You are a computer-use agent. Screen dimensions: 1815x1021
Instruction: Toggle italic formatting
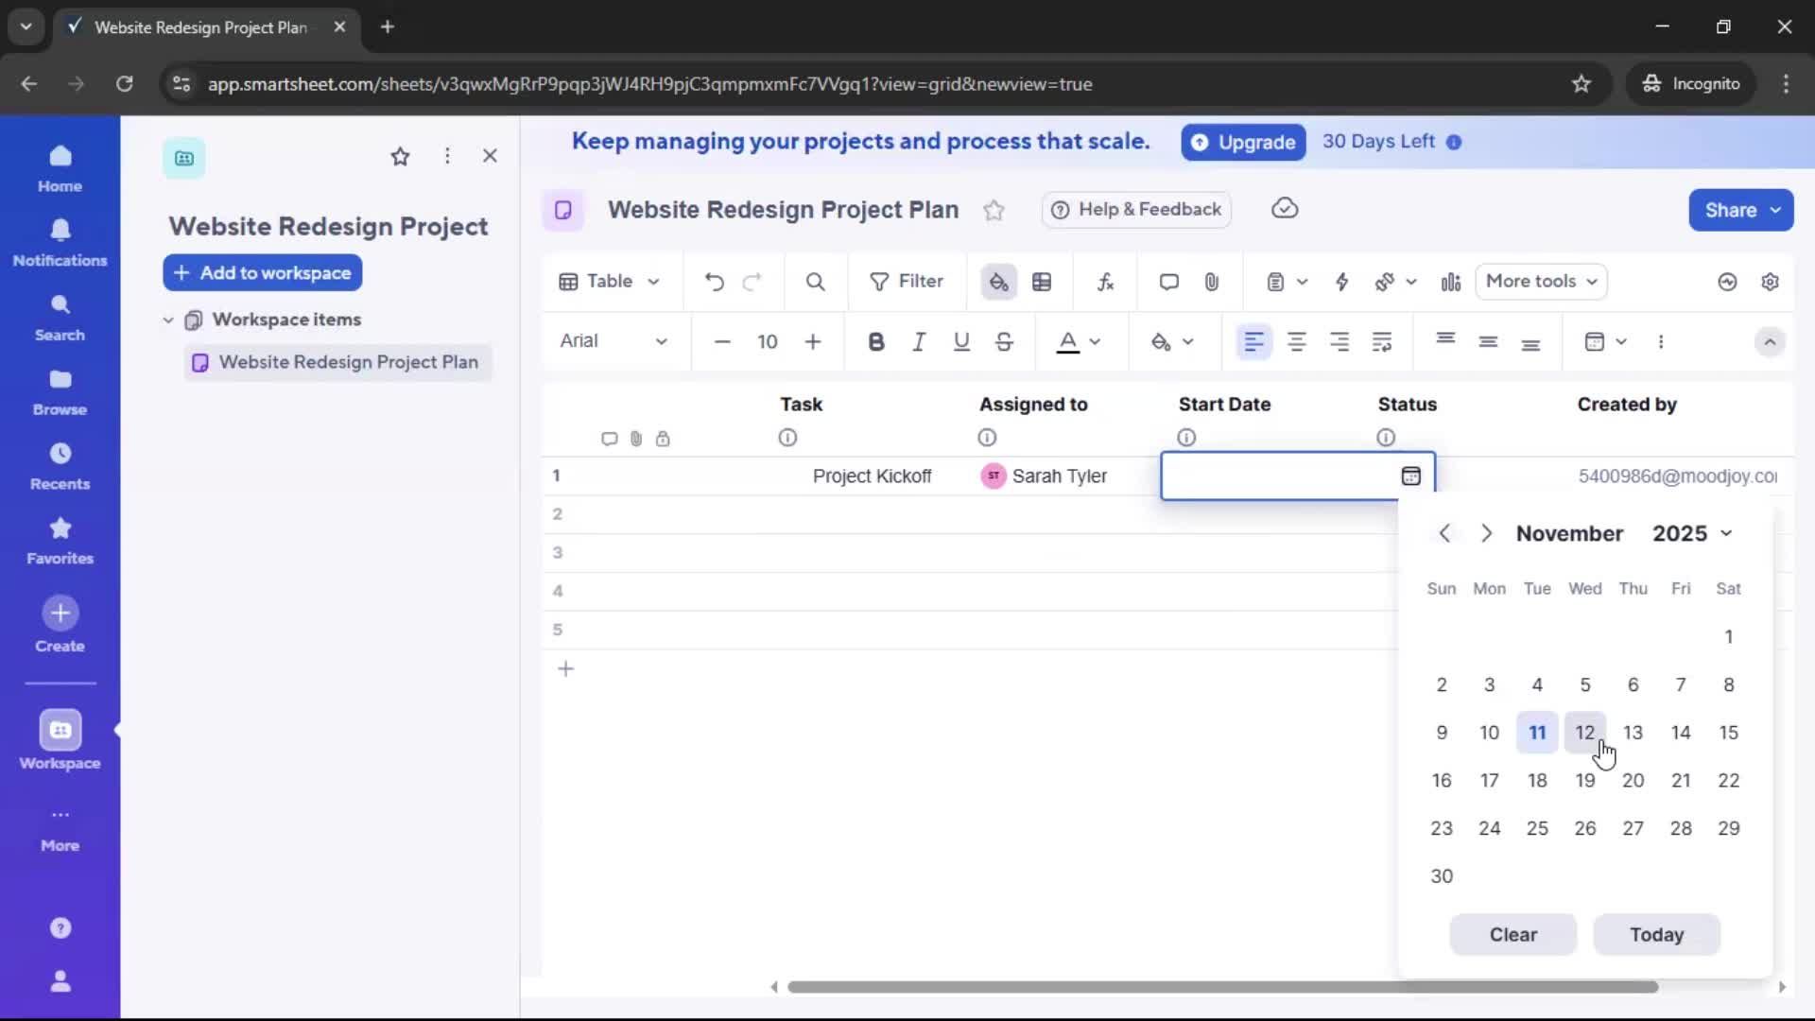coord(919,341)
